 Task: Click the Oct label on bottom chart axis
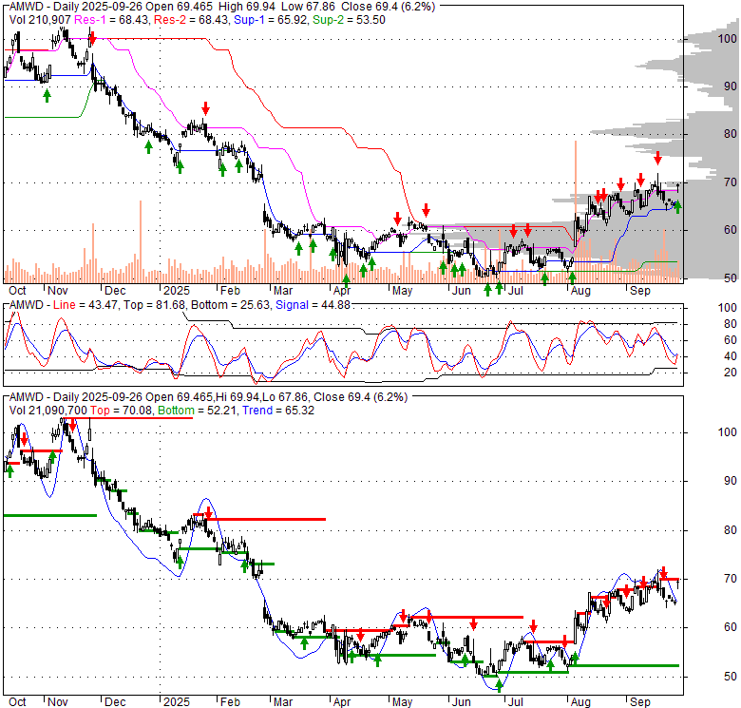pyautogui.click(x=17, y=702)
